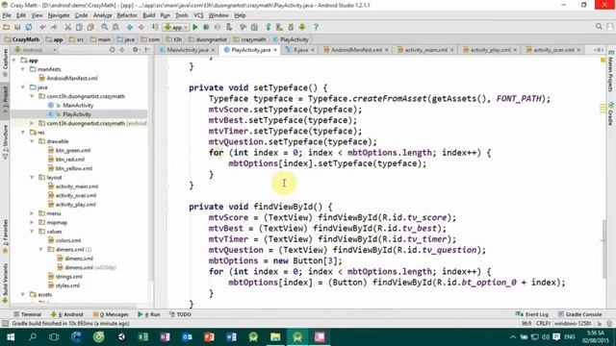The width and height of the screenshot is (616, 346).
Task: Click the Attach debugger icon
Action: coord(229,27)
